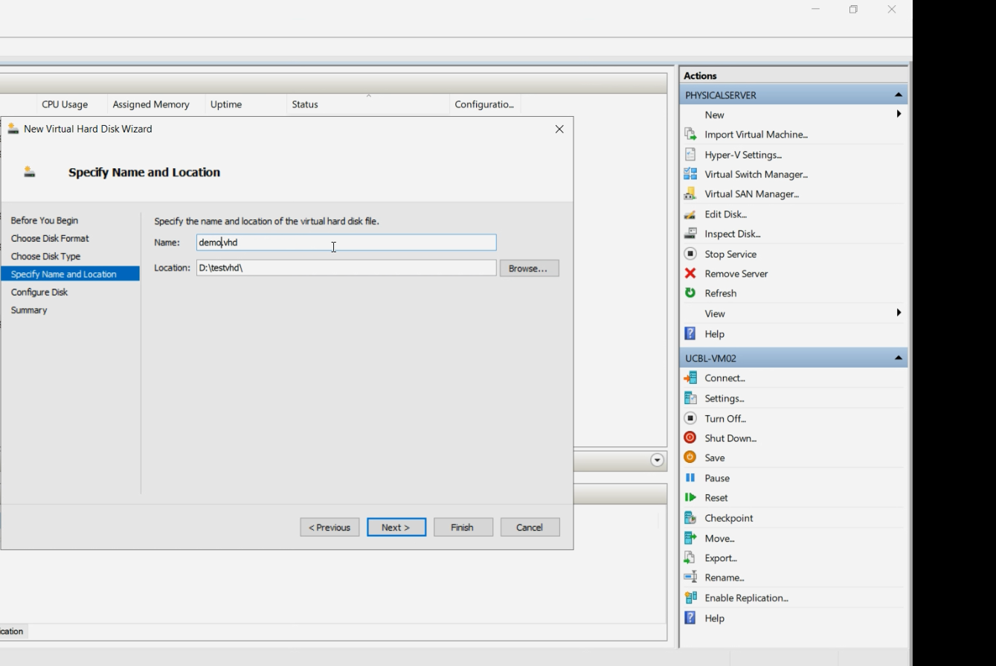The width and height of the screenshot is (996, 666).
Task: Click the Stop Service icon
Action: (x=690, y=254)
